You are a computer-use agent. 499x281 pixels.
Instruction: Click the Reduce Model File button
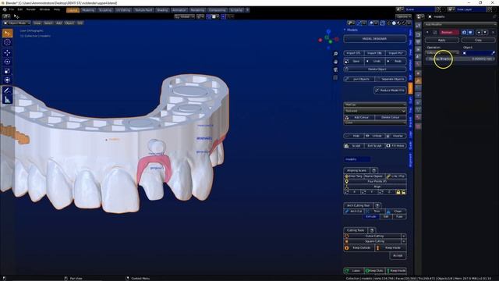[x=390, y=91]
